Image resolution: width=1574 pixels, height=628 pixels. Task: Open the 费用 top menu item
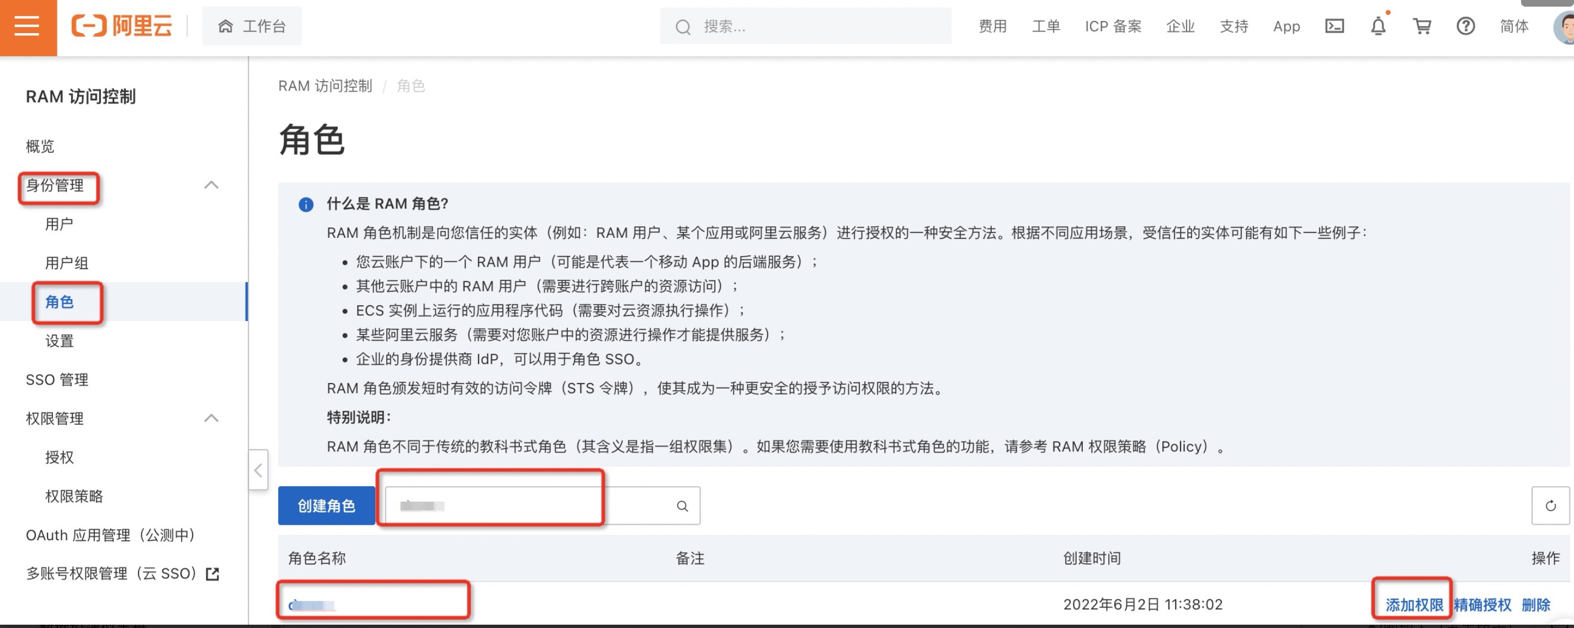992,26
